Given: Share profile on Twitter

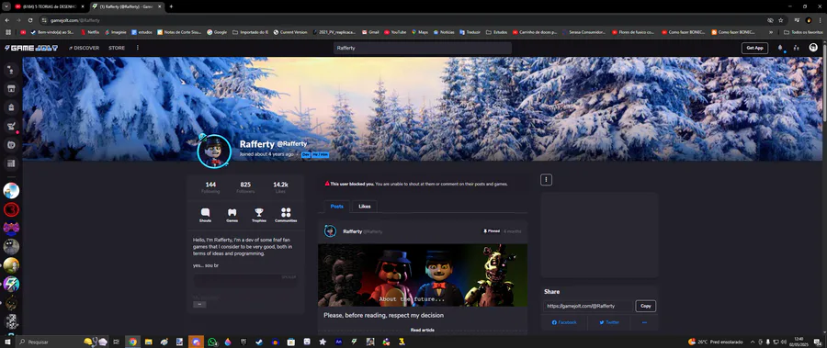Looking at the screenshot, I should (608, 322).
